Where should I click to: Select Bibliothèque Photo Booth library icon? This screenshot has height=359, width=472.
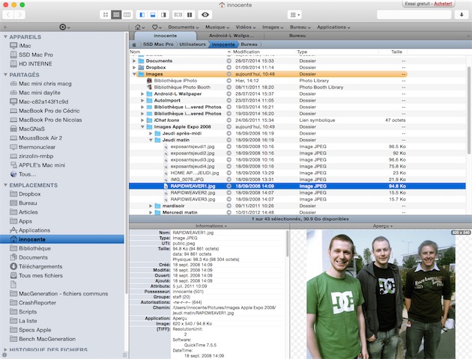point(149,88)
